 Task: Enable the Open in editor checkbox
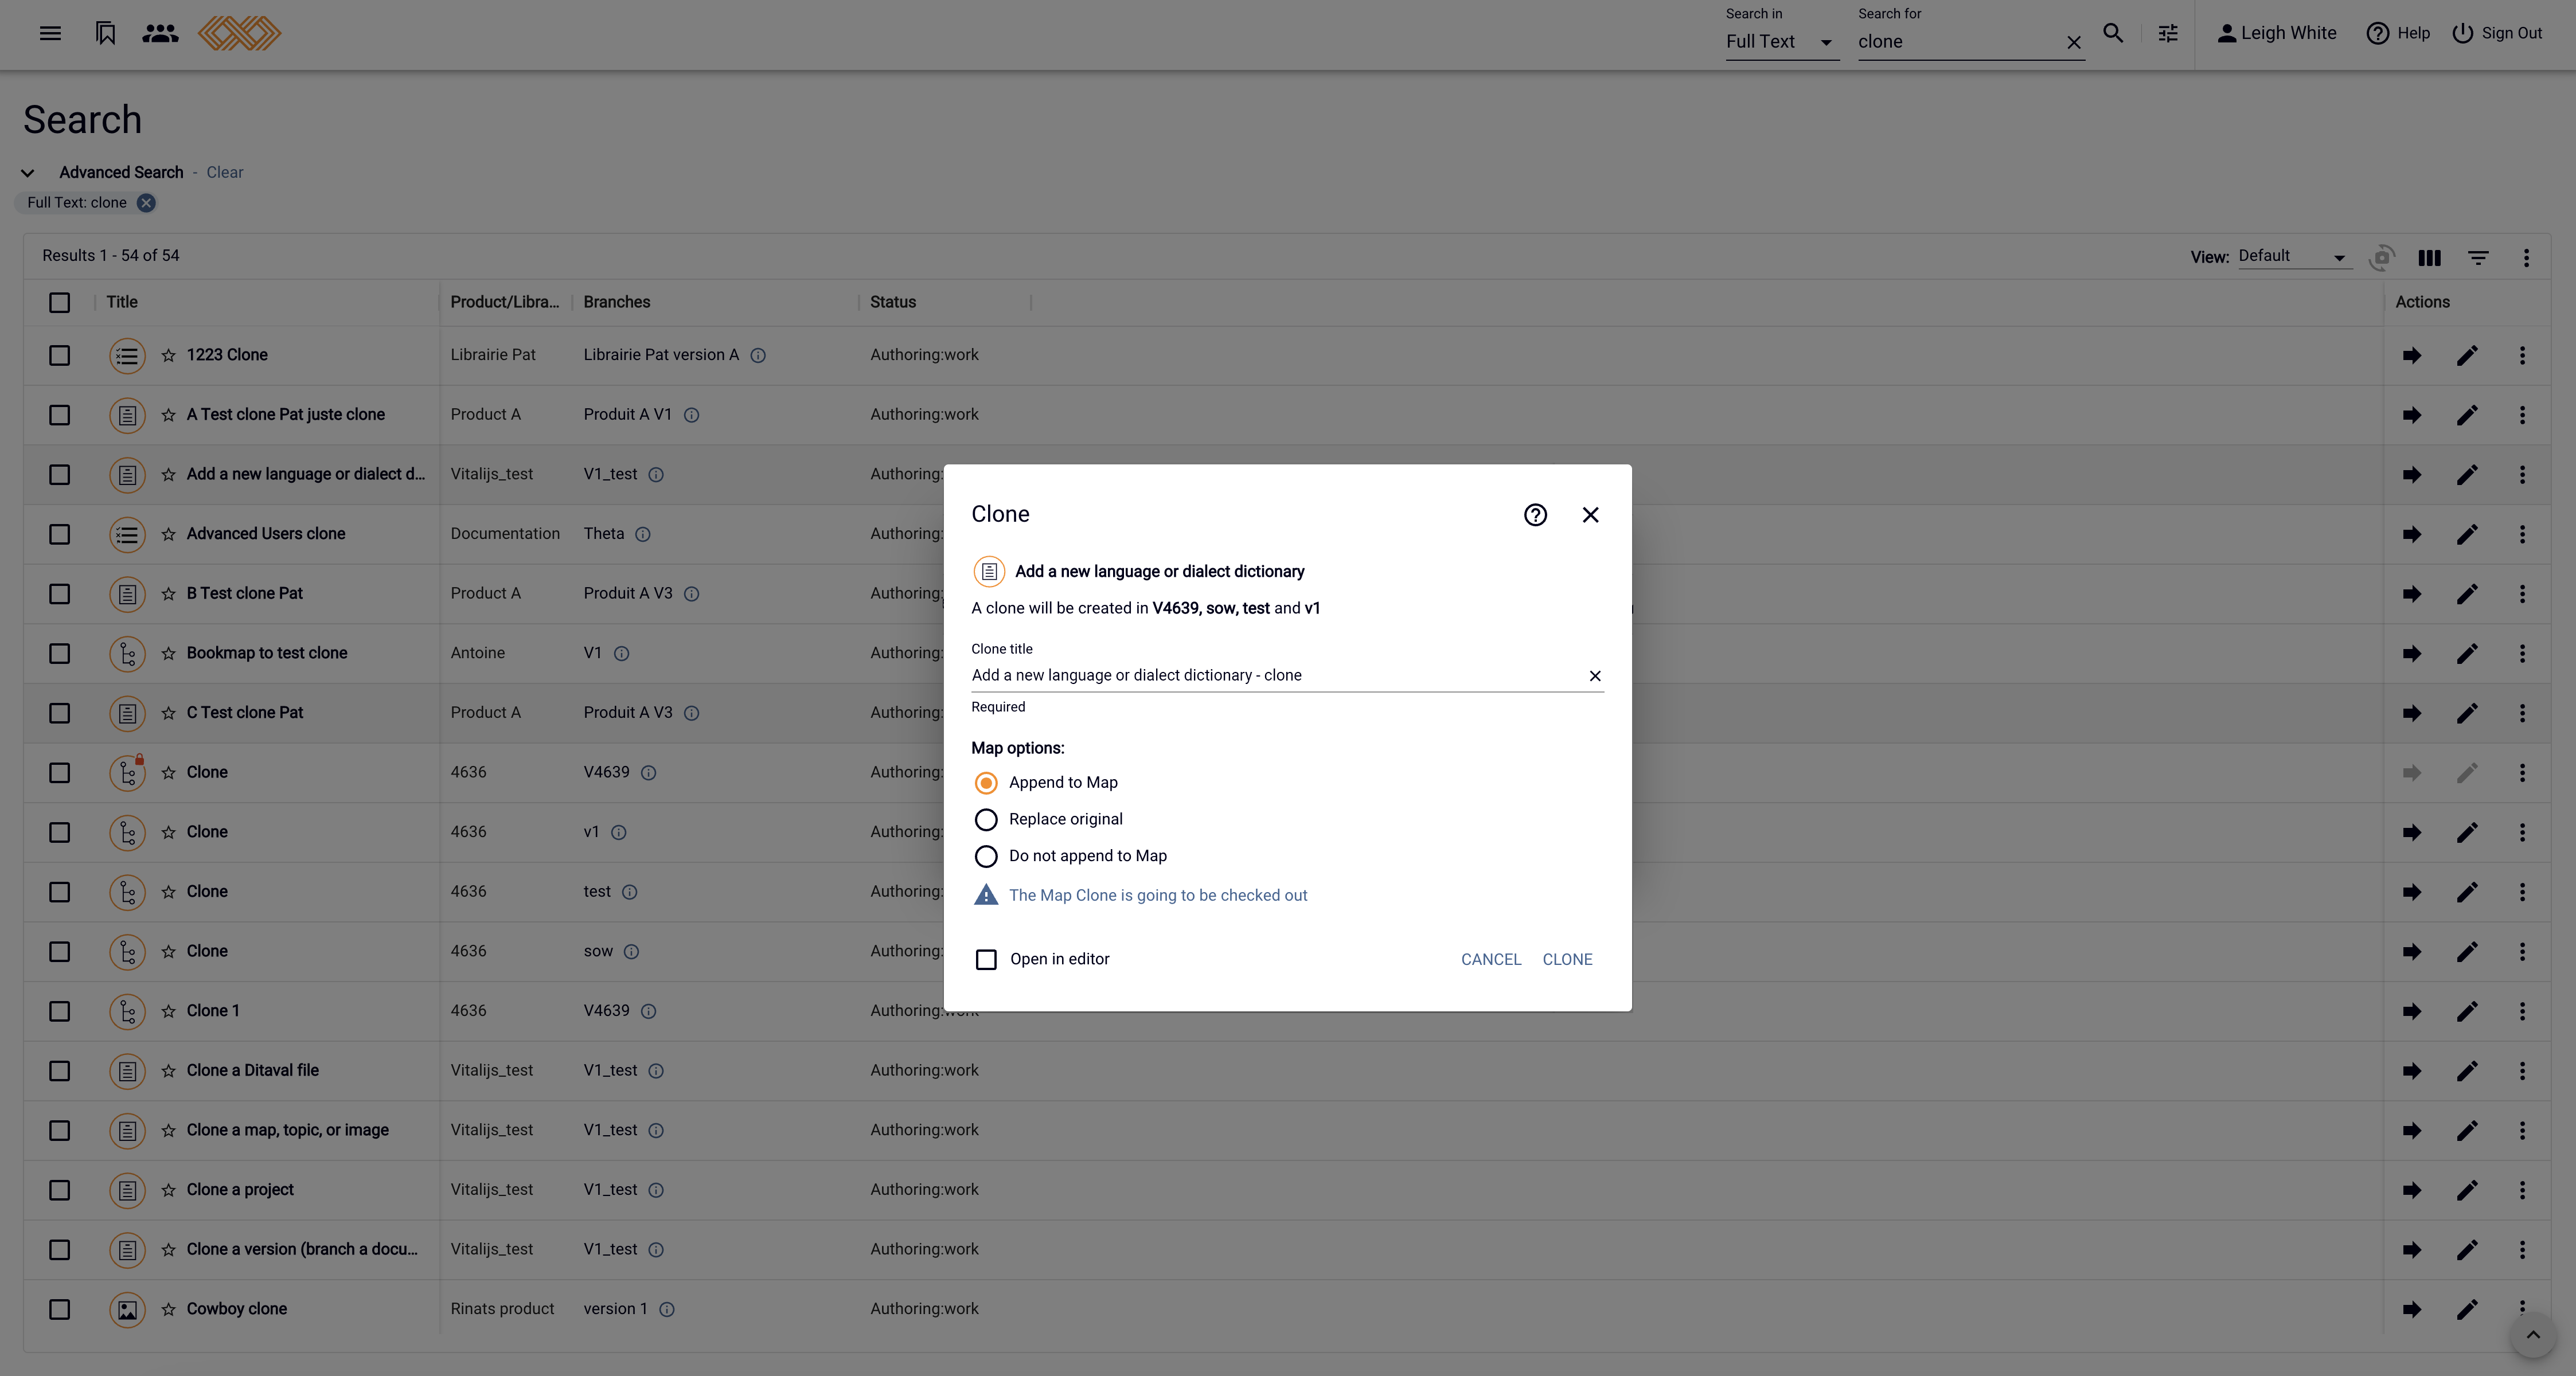point(986,960)
